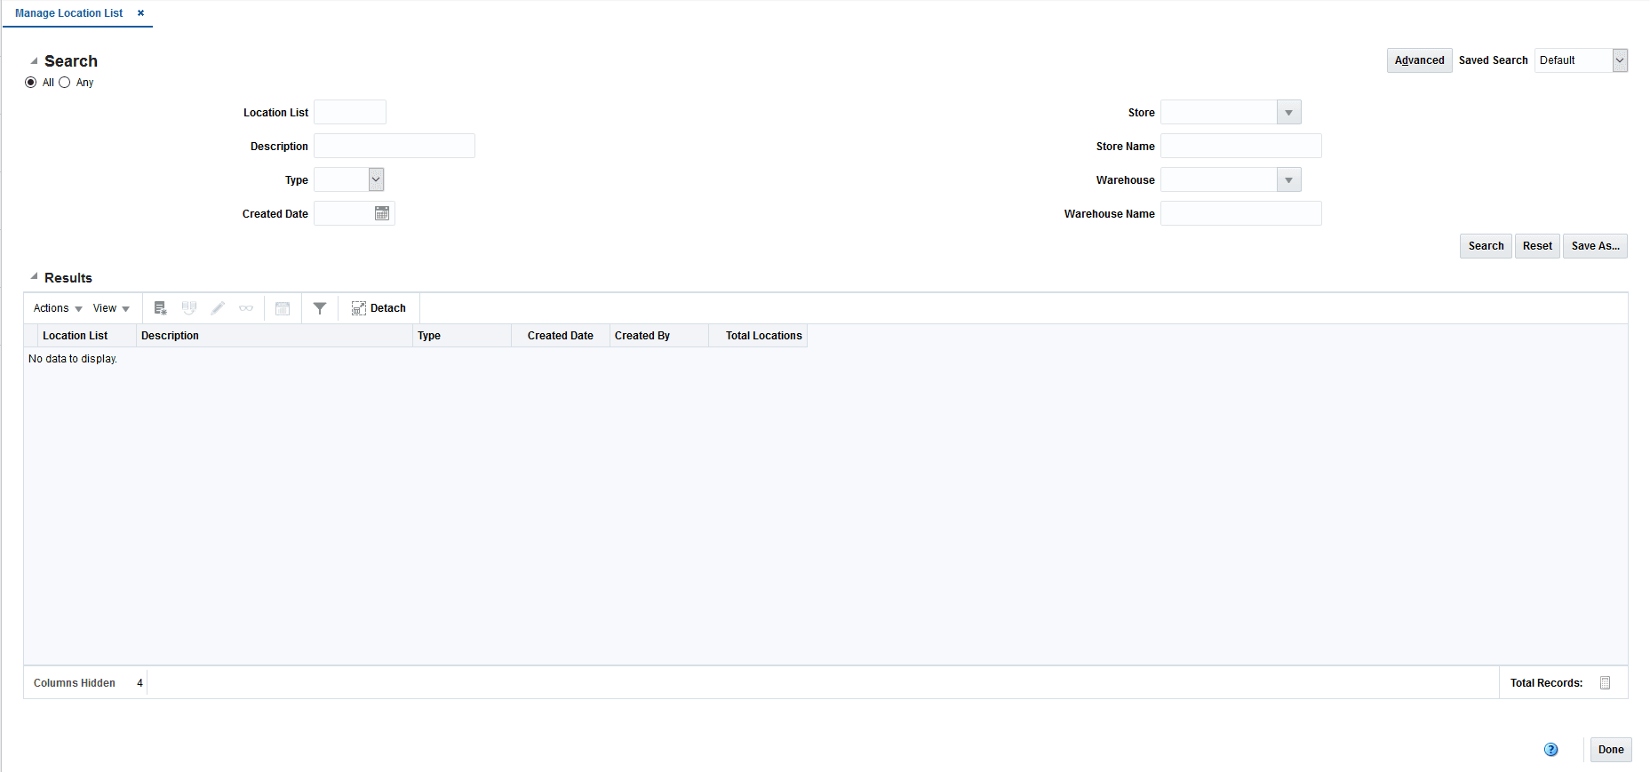Click the Detach button
This screenshot has width=1650, height=772.
click(x=379, y=308)
